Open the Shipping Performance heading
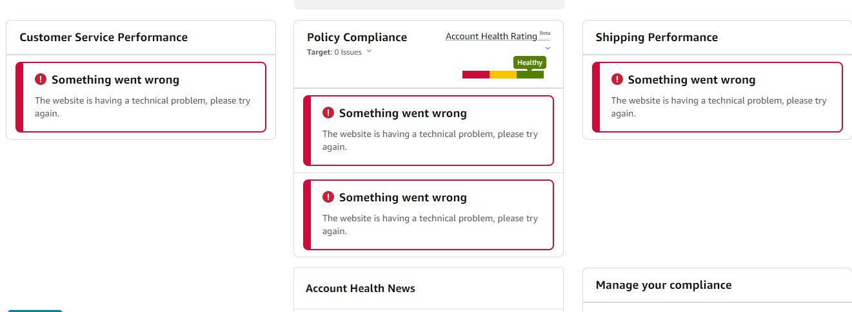852x312 pixels. (x=657, y=37)
